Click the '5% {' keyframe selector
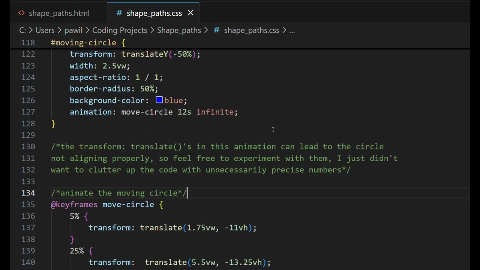The height and width of the screenshot is (270, 480). [x=79, y=216]
